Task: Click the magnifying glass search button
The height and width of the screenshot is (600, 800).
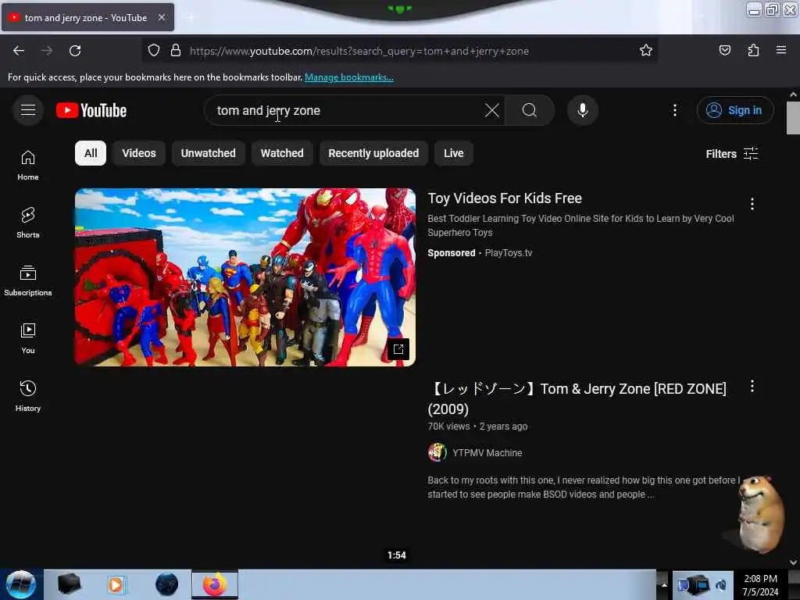Action: click(530, 110)
